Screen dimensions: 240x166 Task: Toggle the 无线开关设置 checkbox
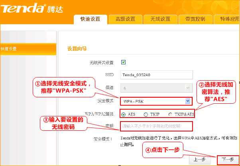(x=123, y=62)
